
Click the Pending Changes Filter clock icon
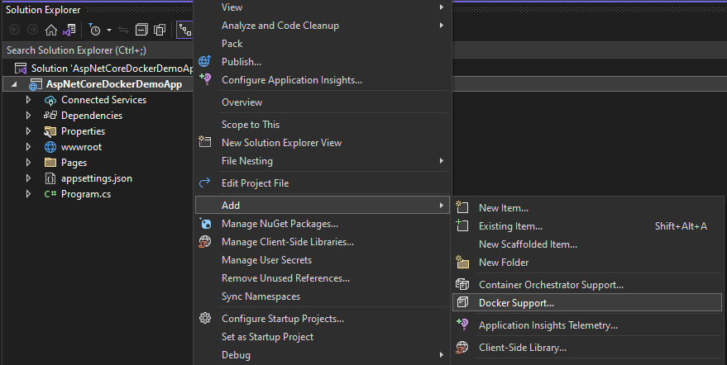(x=95, y=30)
